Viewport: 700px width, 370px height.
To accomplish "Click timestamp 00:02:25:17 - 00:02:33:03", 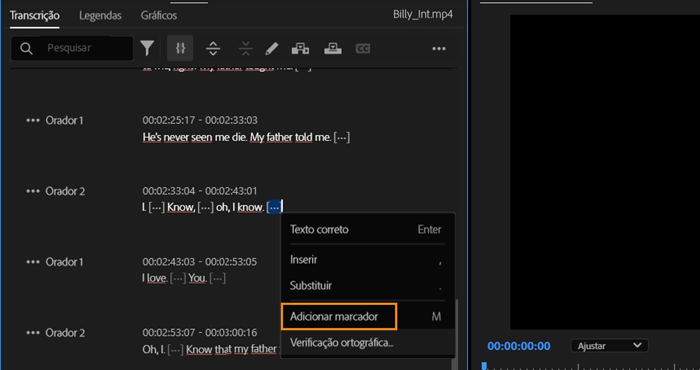I will click(x=200, y=120).
